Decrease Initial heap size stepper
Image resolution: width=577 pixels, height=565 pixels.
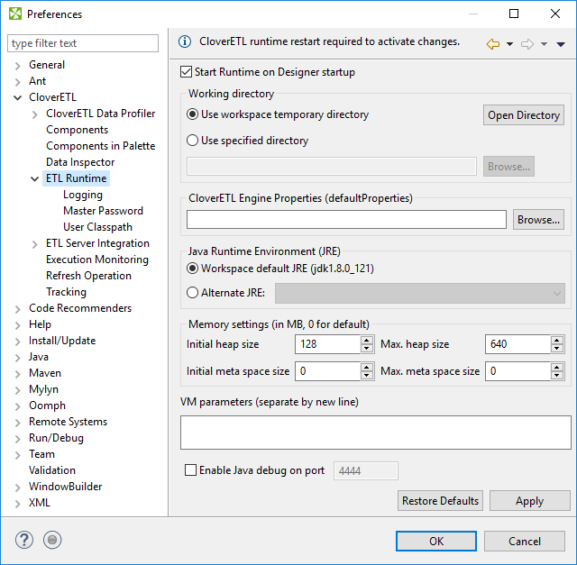coord(367,349)
